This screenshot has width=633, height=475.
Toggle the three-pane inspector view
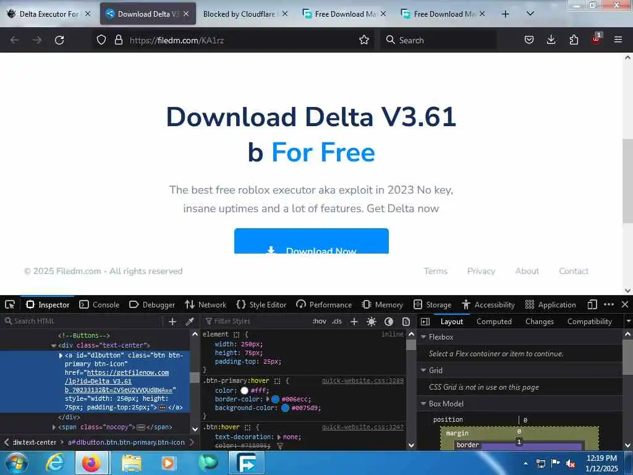pos(425,322)
